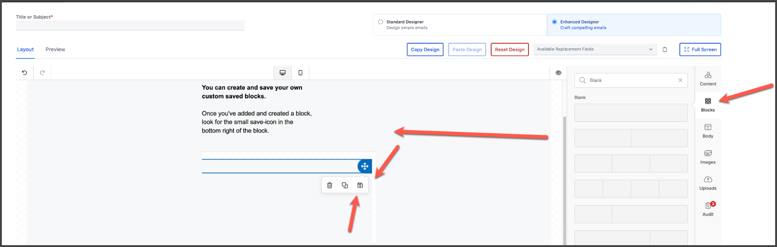The width and height of the screenshot is (777, 247).
Task: Toggle the eye preview icon
Action: (x=558, y=73)
